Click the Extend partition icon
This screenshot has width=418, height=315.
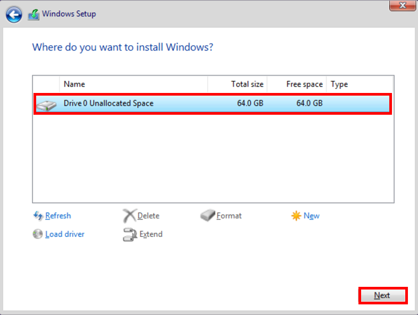130,234
